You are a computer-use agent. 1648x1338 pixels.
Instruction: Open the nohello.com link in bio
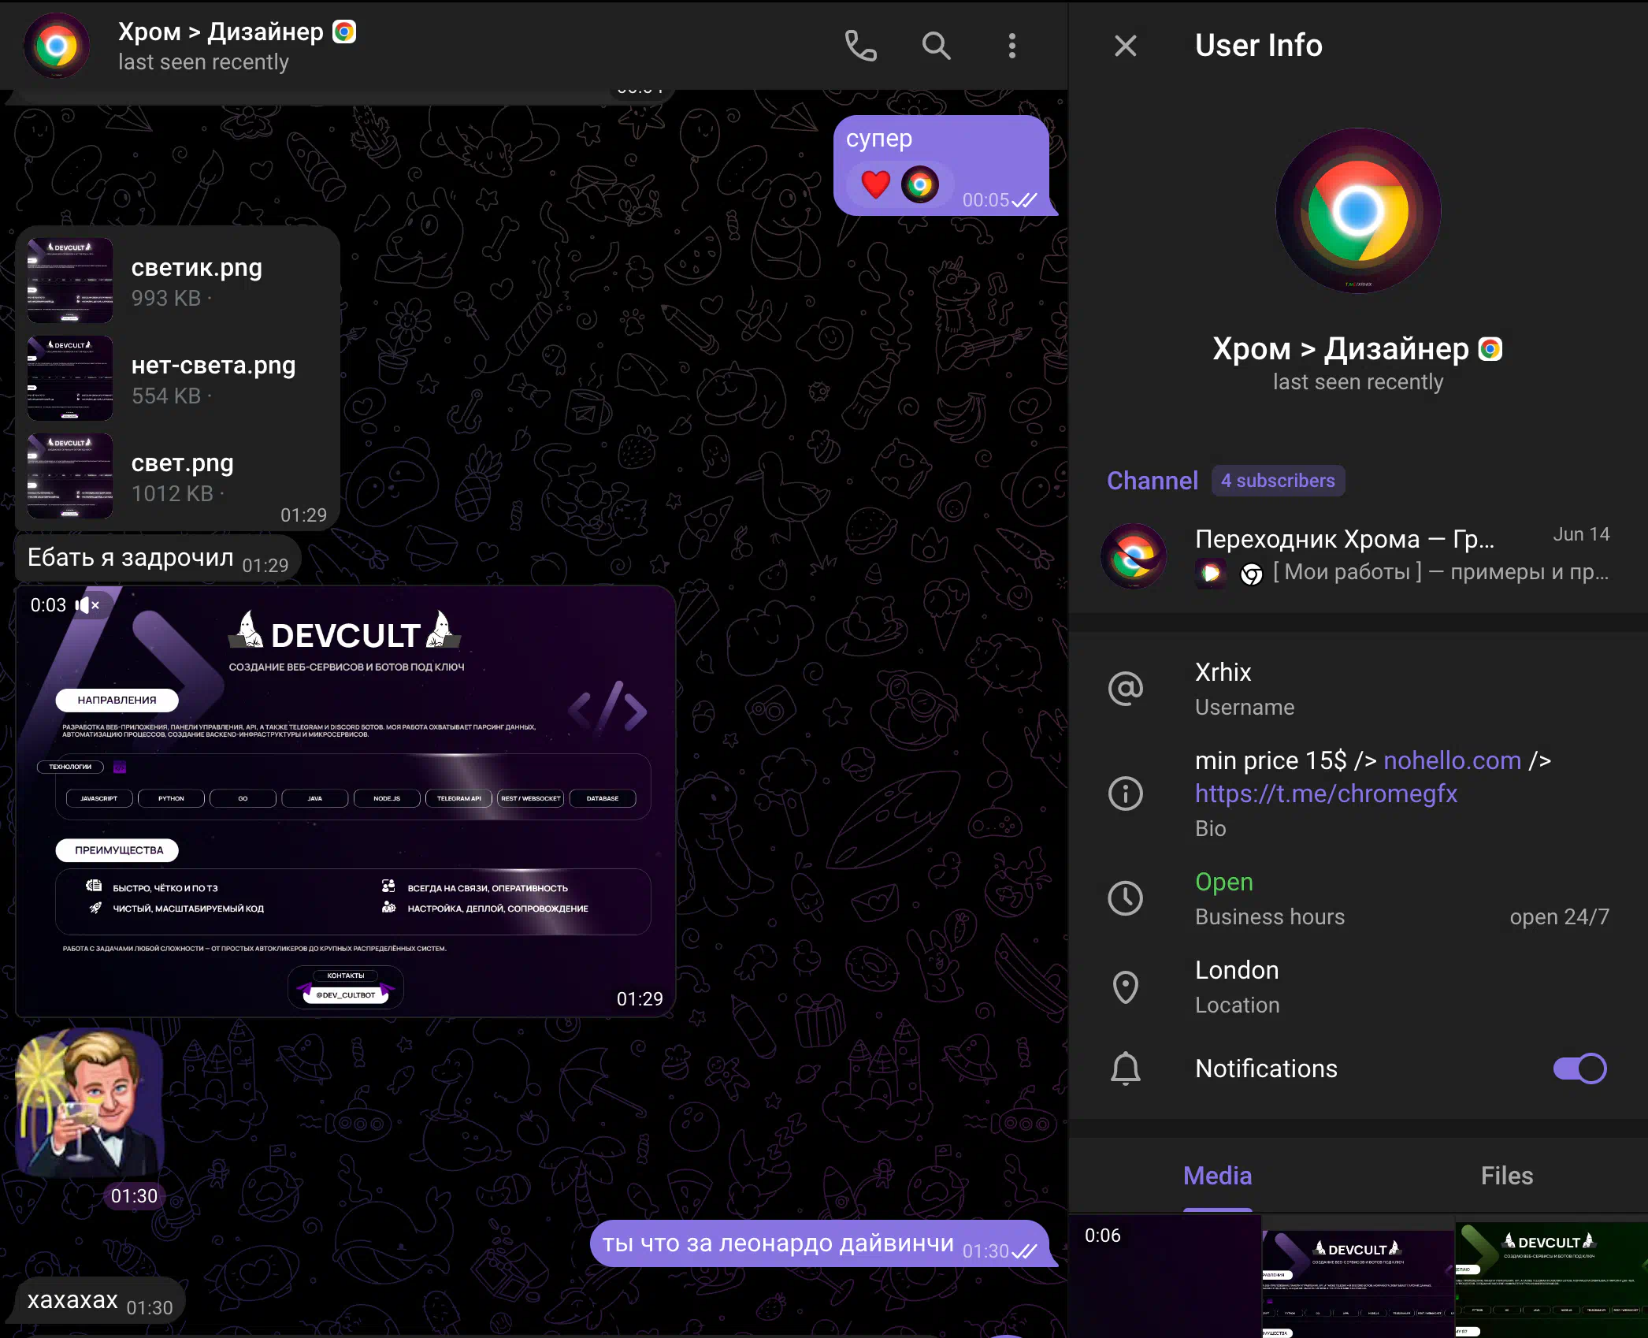(x=1452, y=760)
